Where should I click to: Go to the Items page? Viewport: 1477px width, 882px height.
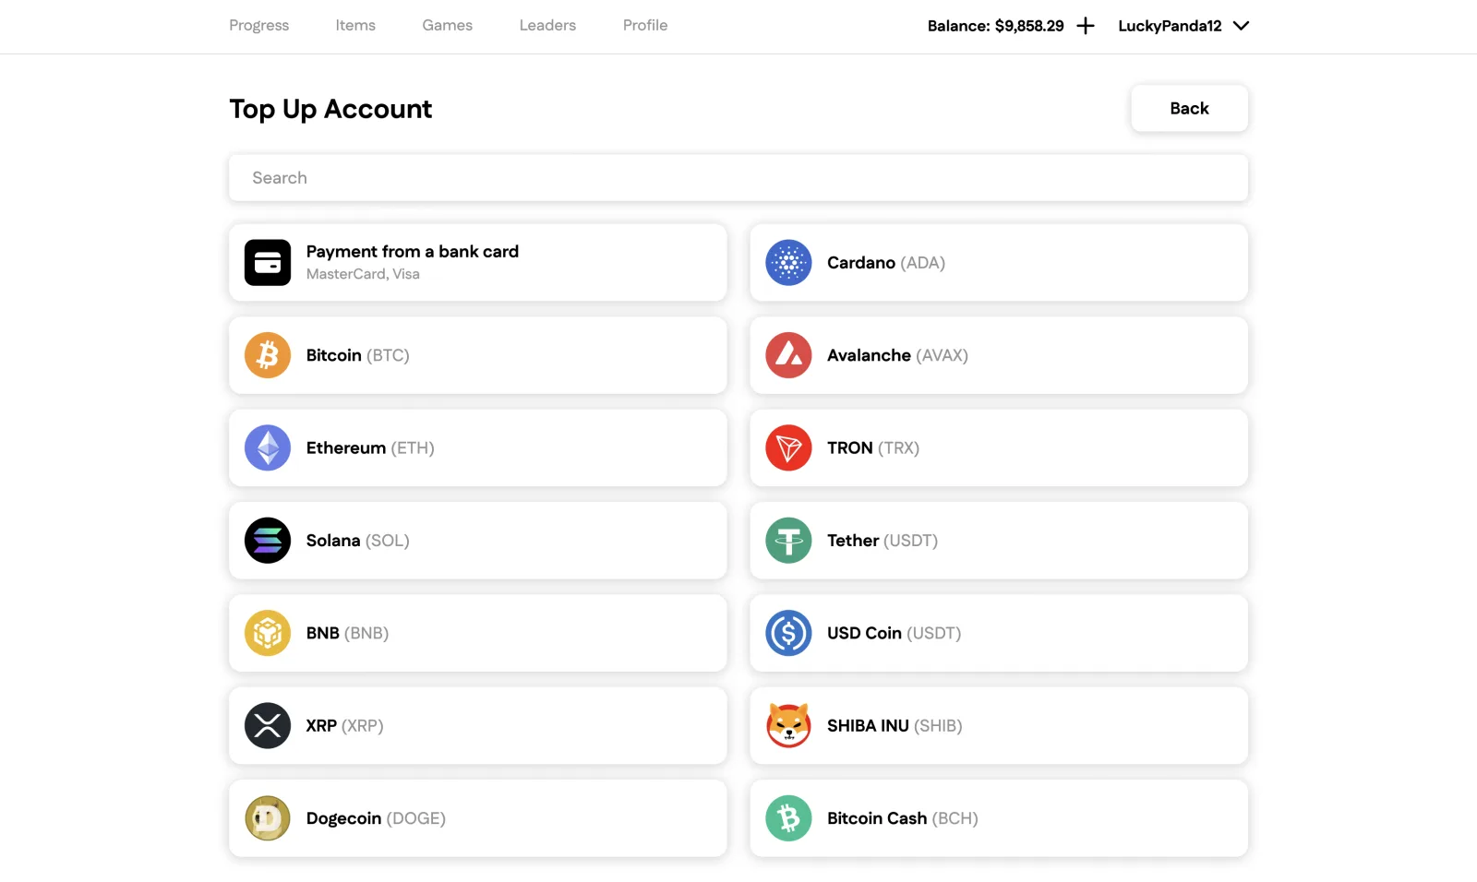355,26
